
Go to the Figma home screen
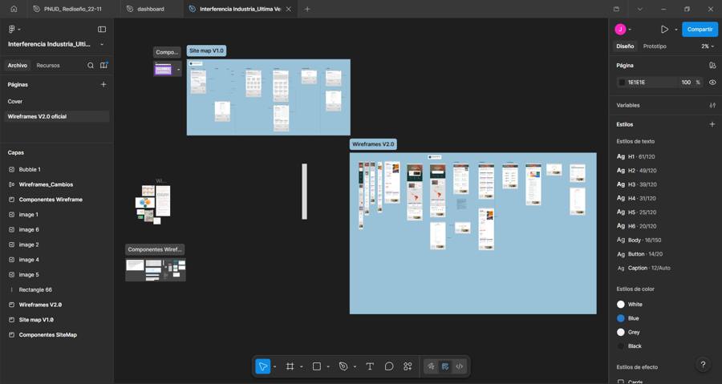pos(14,9)
